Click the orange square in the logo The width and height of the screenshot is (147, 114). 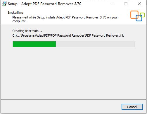click(x=134, y=15)
